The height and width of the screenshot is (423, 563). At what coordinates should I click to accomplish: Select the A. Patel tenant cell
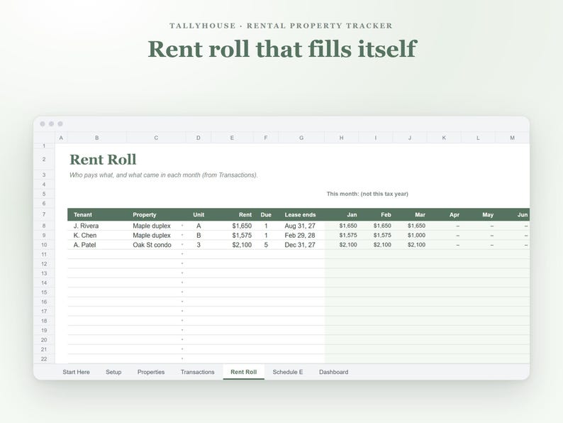tap(97, 245)
